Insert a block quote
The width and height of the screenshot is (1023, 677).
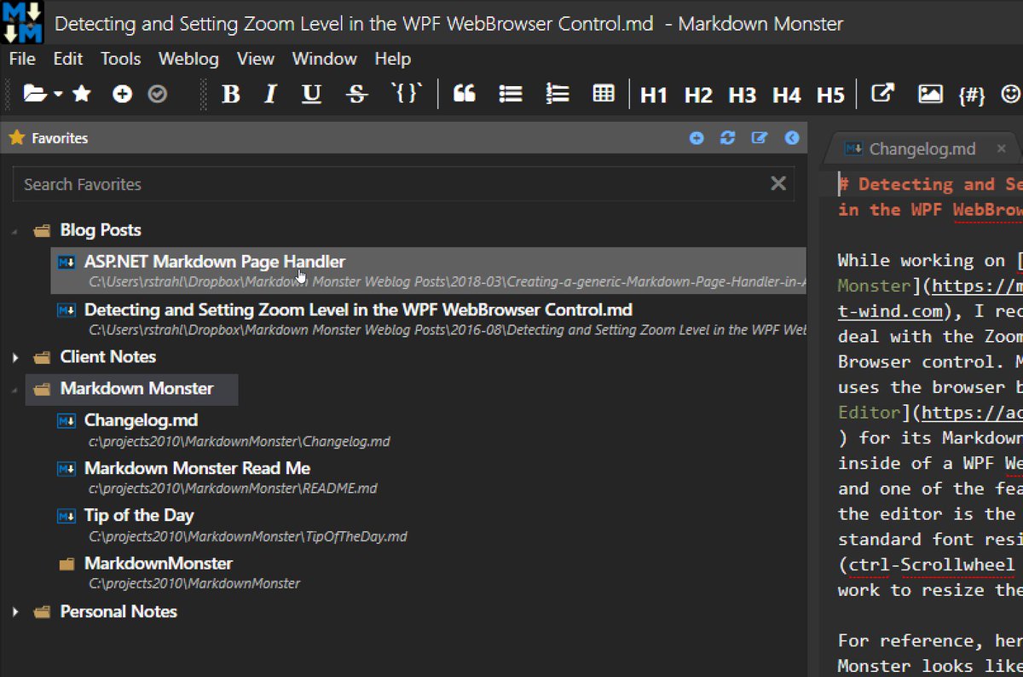[465, 94]
